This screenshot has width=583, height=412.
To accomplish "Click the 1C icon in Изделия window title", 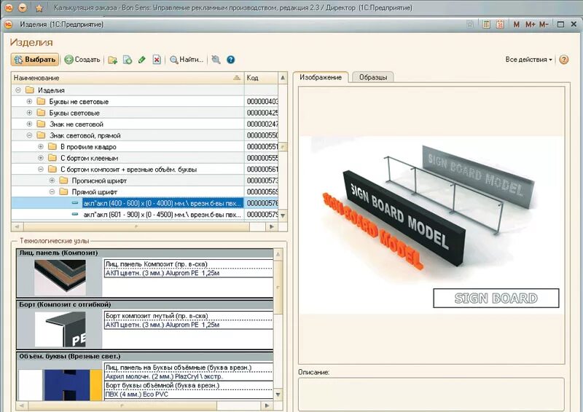I will [x=8, y=25].
